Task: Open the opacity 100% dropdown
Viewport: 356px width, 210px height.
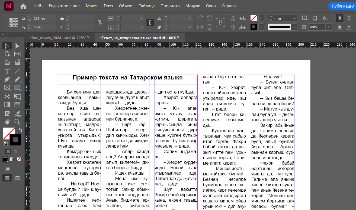Action: tap(329, 27)
